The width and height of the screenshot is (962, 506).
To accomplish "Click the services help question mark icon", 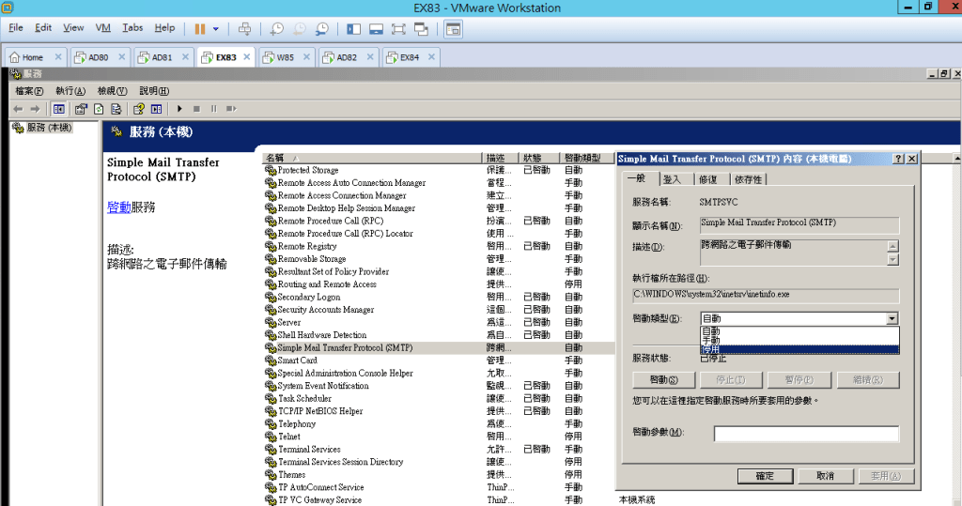I will pyautogui.click(x=138, y=109).
